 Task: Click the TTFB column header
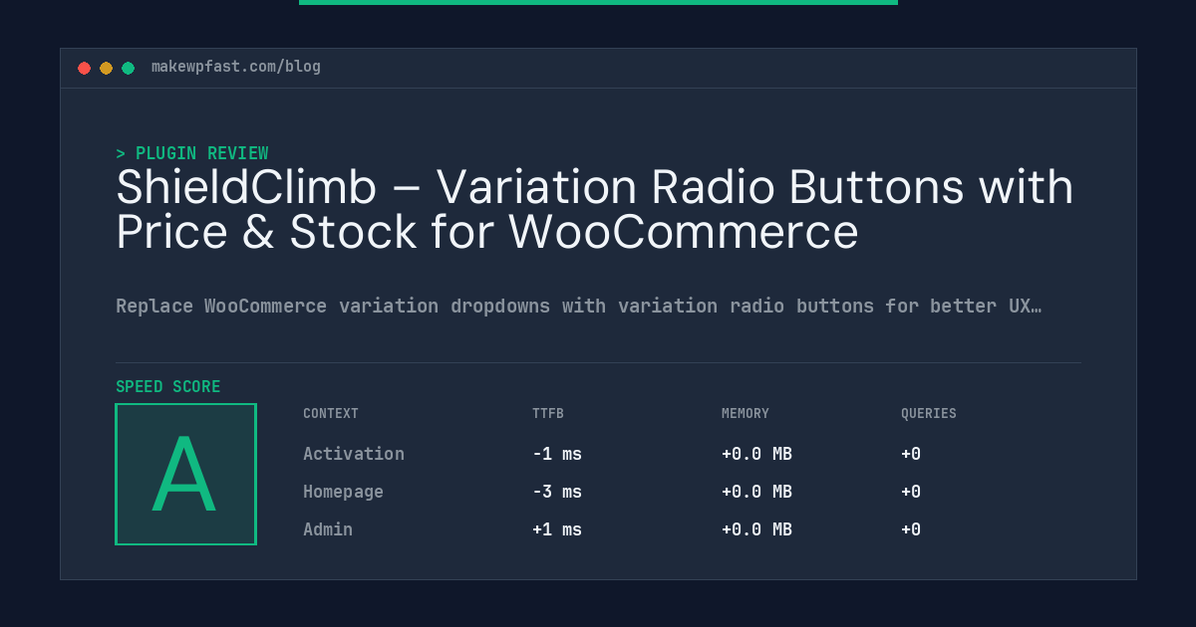pos(548,414)
